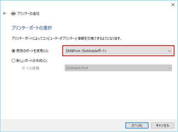Open the DMBPort (DoMobileポート) combo box
Image resolution: width=178 pixels, height=132 pixels.
click(x=118, y=51)
